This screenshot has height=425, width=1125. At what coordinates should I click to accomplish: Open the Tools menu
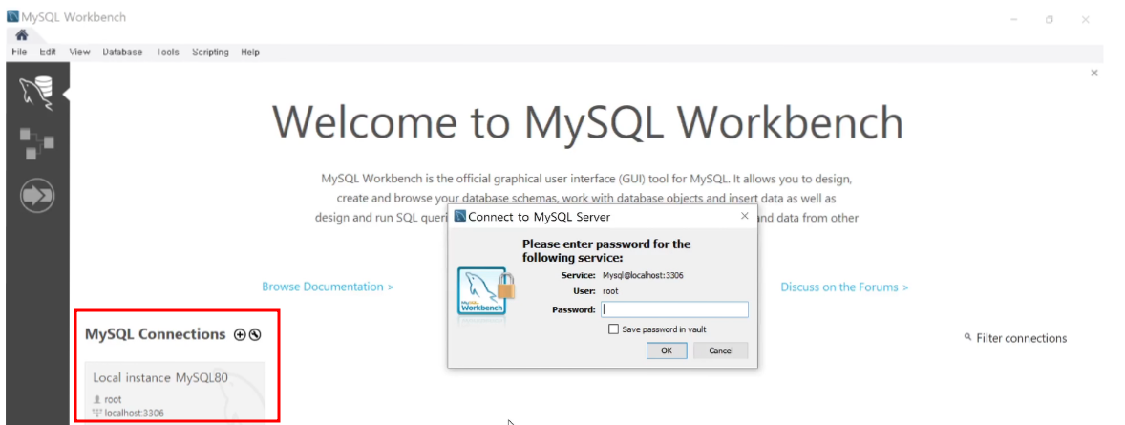coord(168,52)
